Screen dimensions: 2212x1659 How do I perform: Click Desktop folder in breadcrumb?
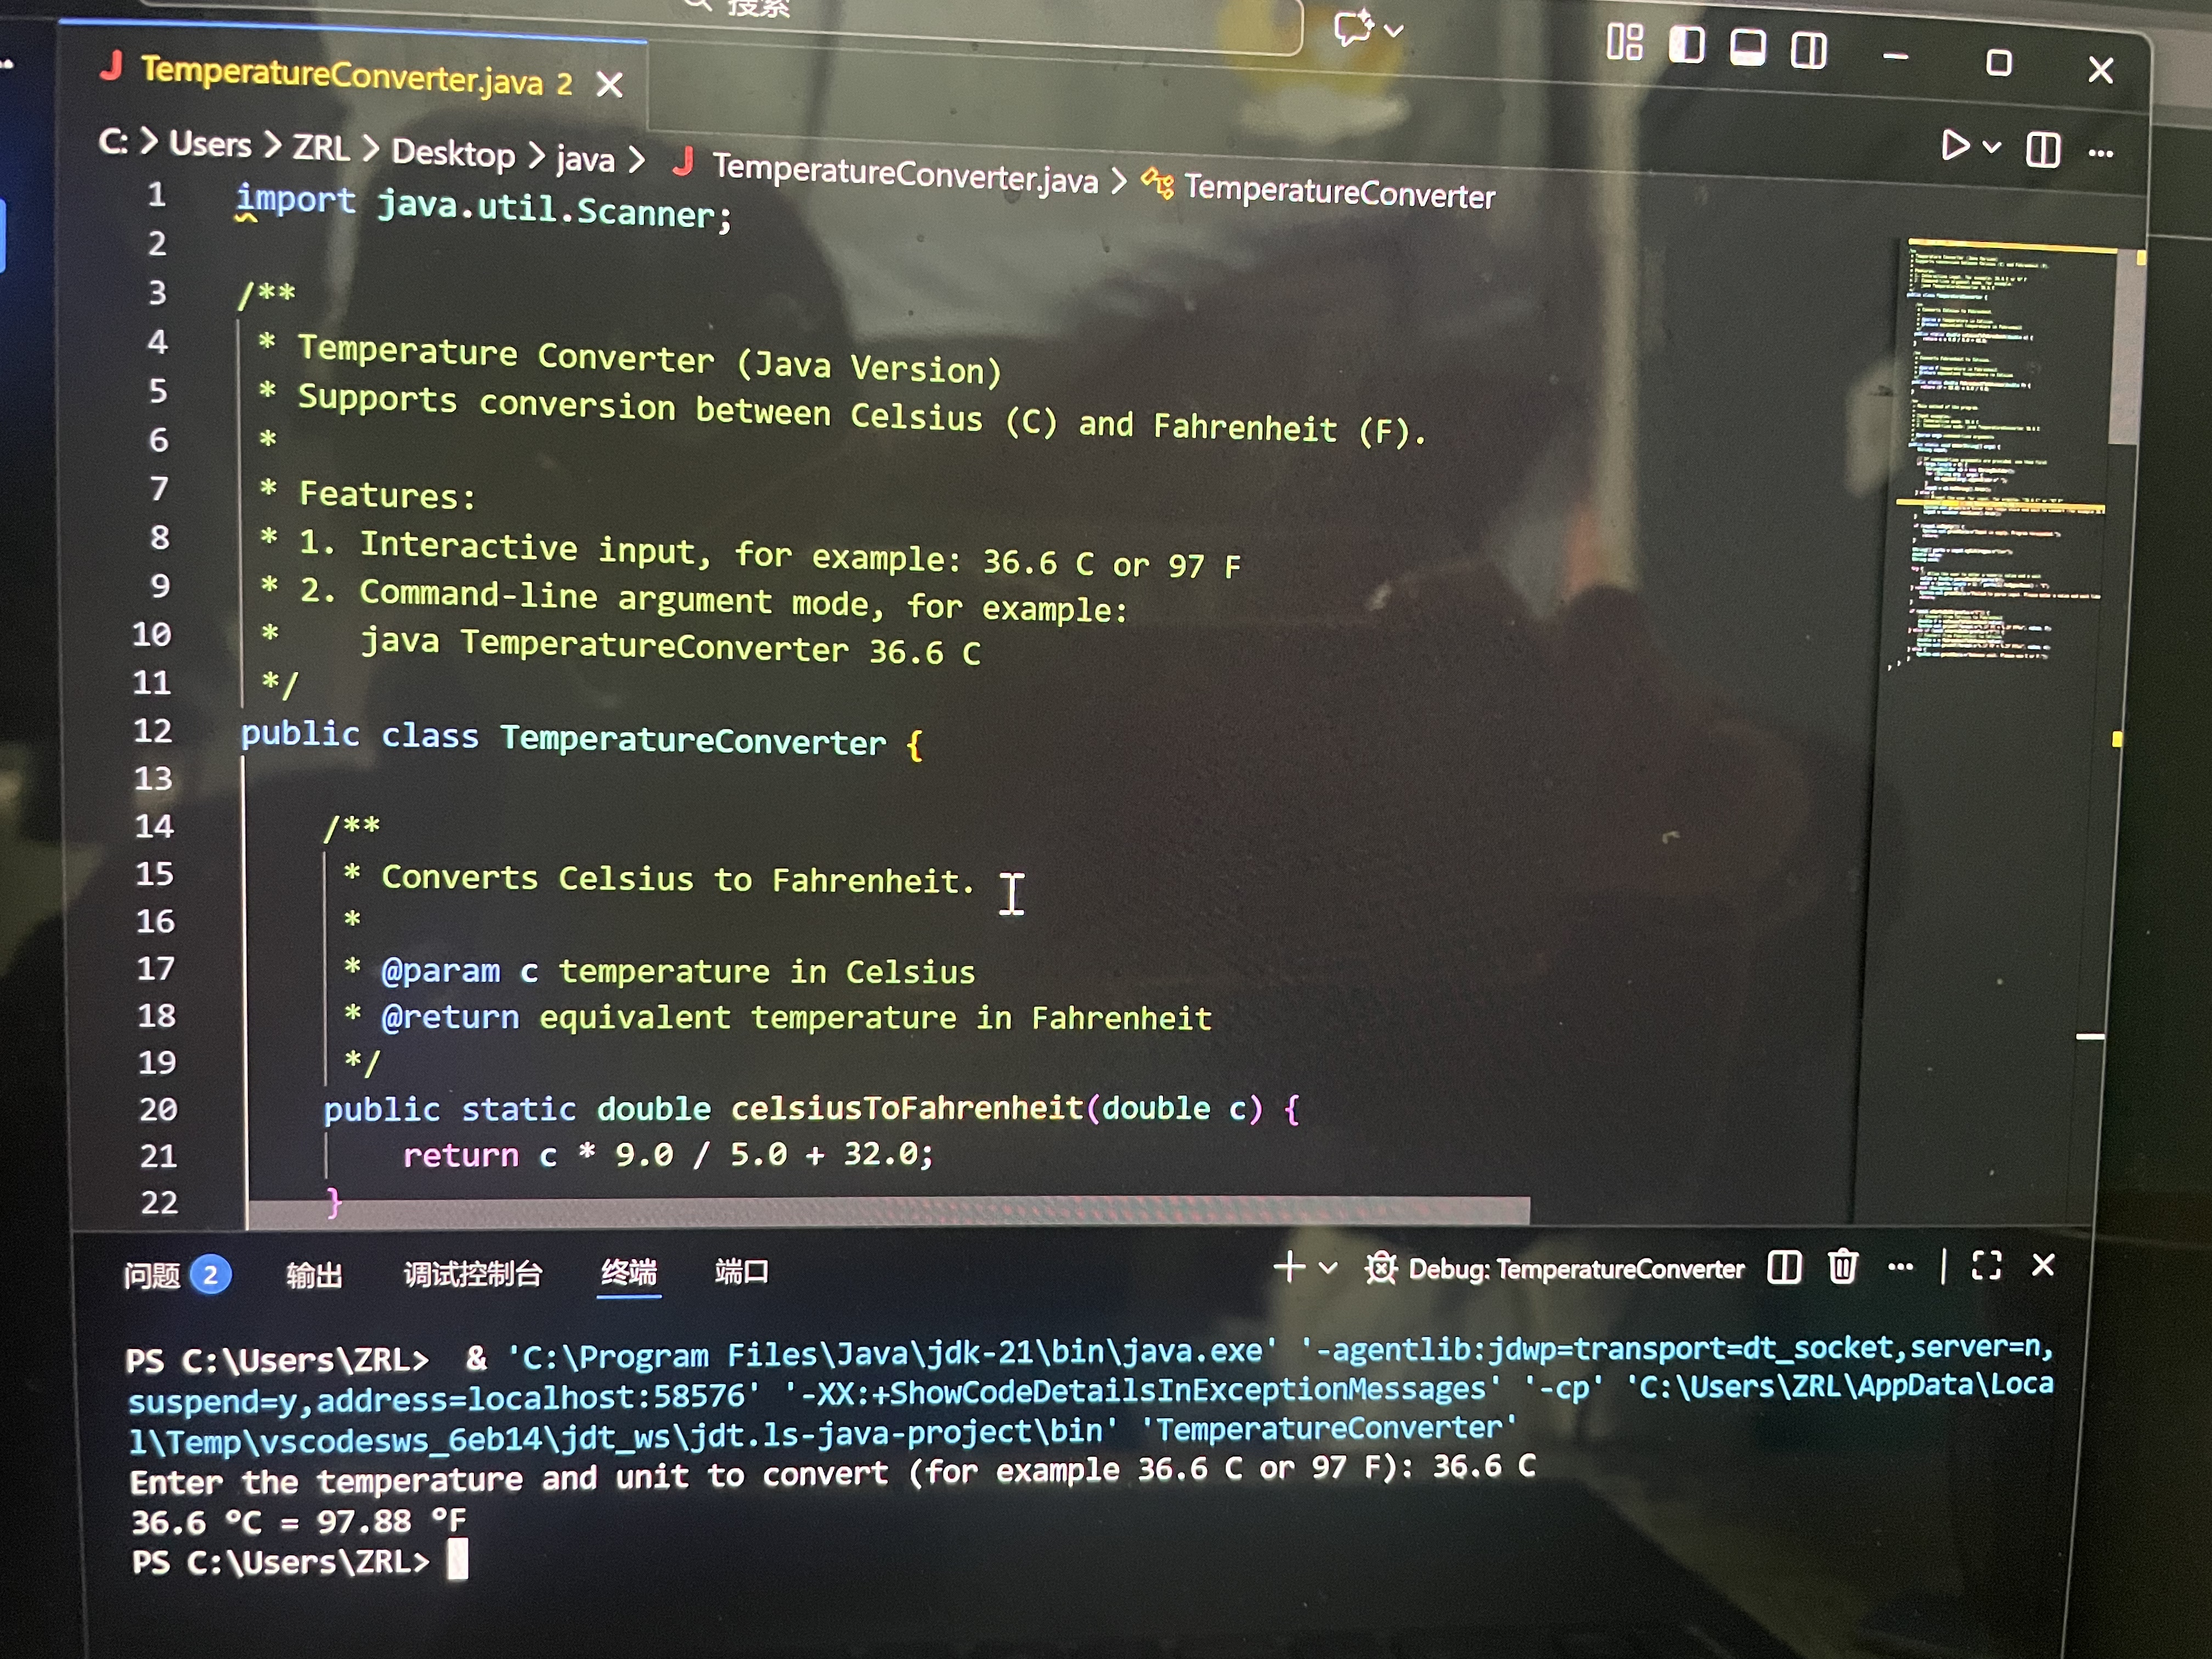(x=452, y=153)
